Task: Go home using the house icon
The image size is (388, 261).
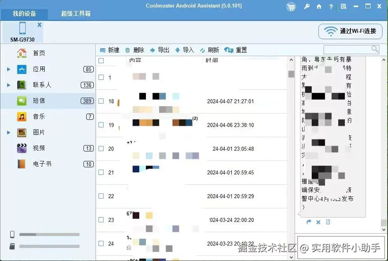Action: click(319, 7)
